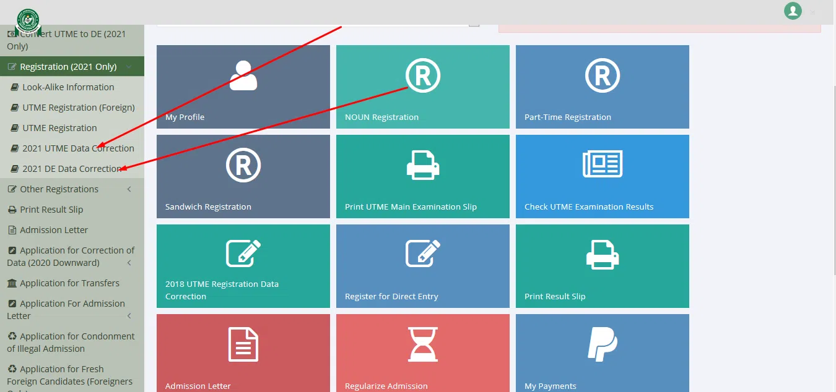Open Check UTME Examination Results newspaper icon
The width and height of the screenshot is (836, 392).
click(603, 165)
